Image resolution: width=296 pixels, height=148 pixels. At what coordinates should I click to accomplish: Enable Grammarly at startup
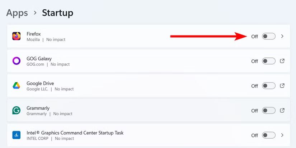click(268, 110)
